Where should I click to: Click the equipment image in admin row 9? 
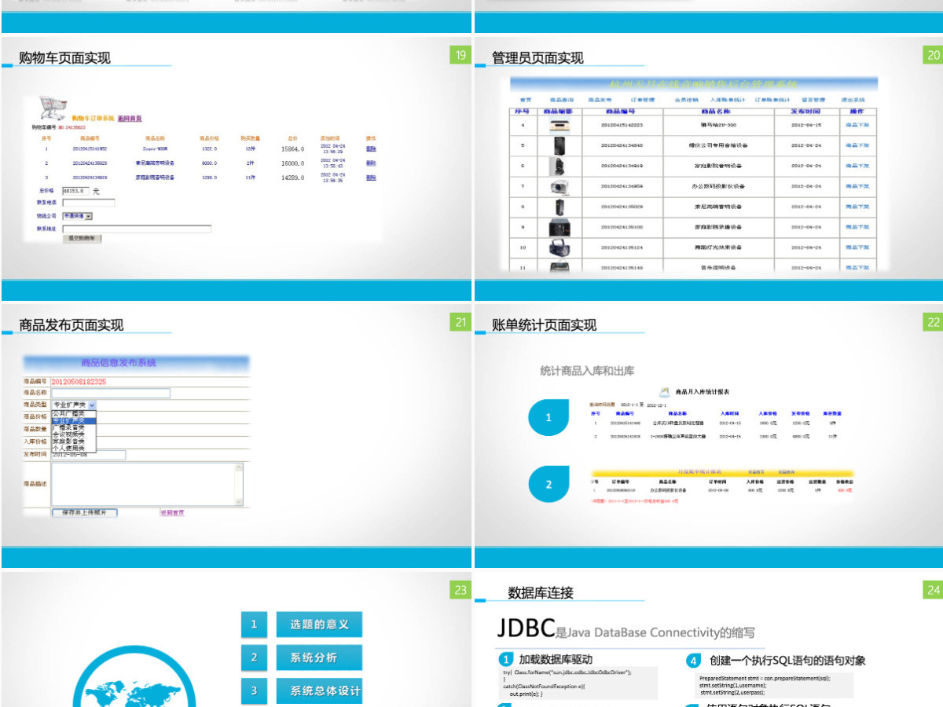[x=560, y=227]
